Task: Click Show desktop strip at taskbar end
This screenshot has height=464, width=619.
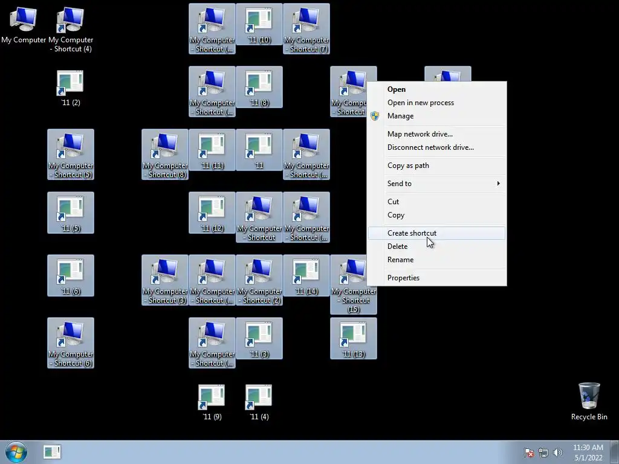Action: click(615, 453)
